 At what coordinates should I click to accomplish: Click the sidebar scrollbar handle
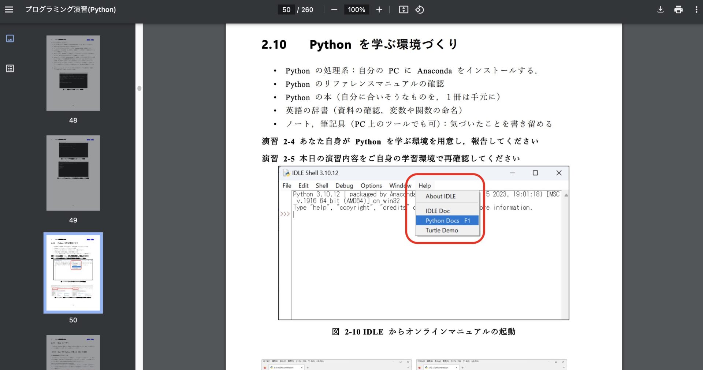click(x=139, y=88)
